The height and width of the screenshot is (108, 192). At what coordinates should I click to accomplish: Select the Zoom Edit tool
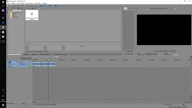(x=63, y=6)
